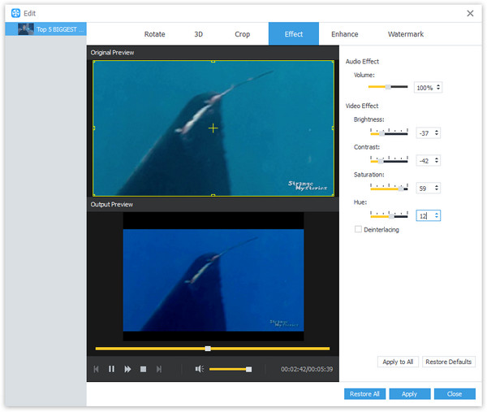487x412 pixels.
Task: Click the Contrast value stepper arrows
Action: tap(437, 160)
